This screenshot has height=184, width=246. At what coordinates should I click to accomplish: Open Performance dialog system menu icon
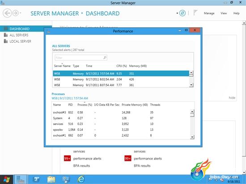[49, 32]
